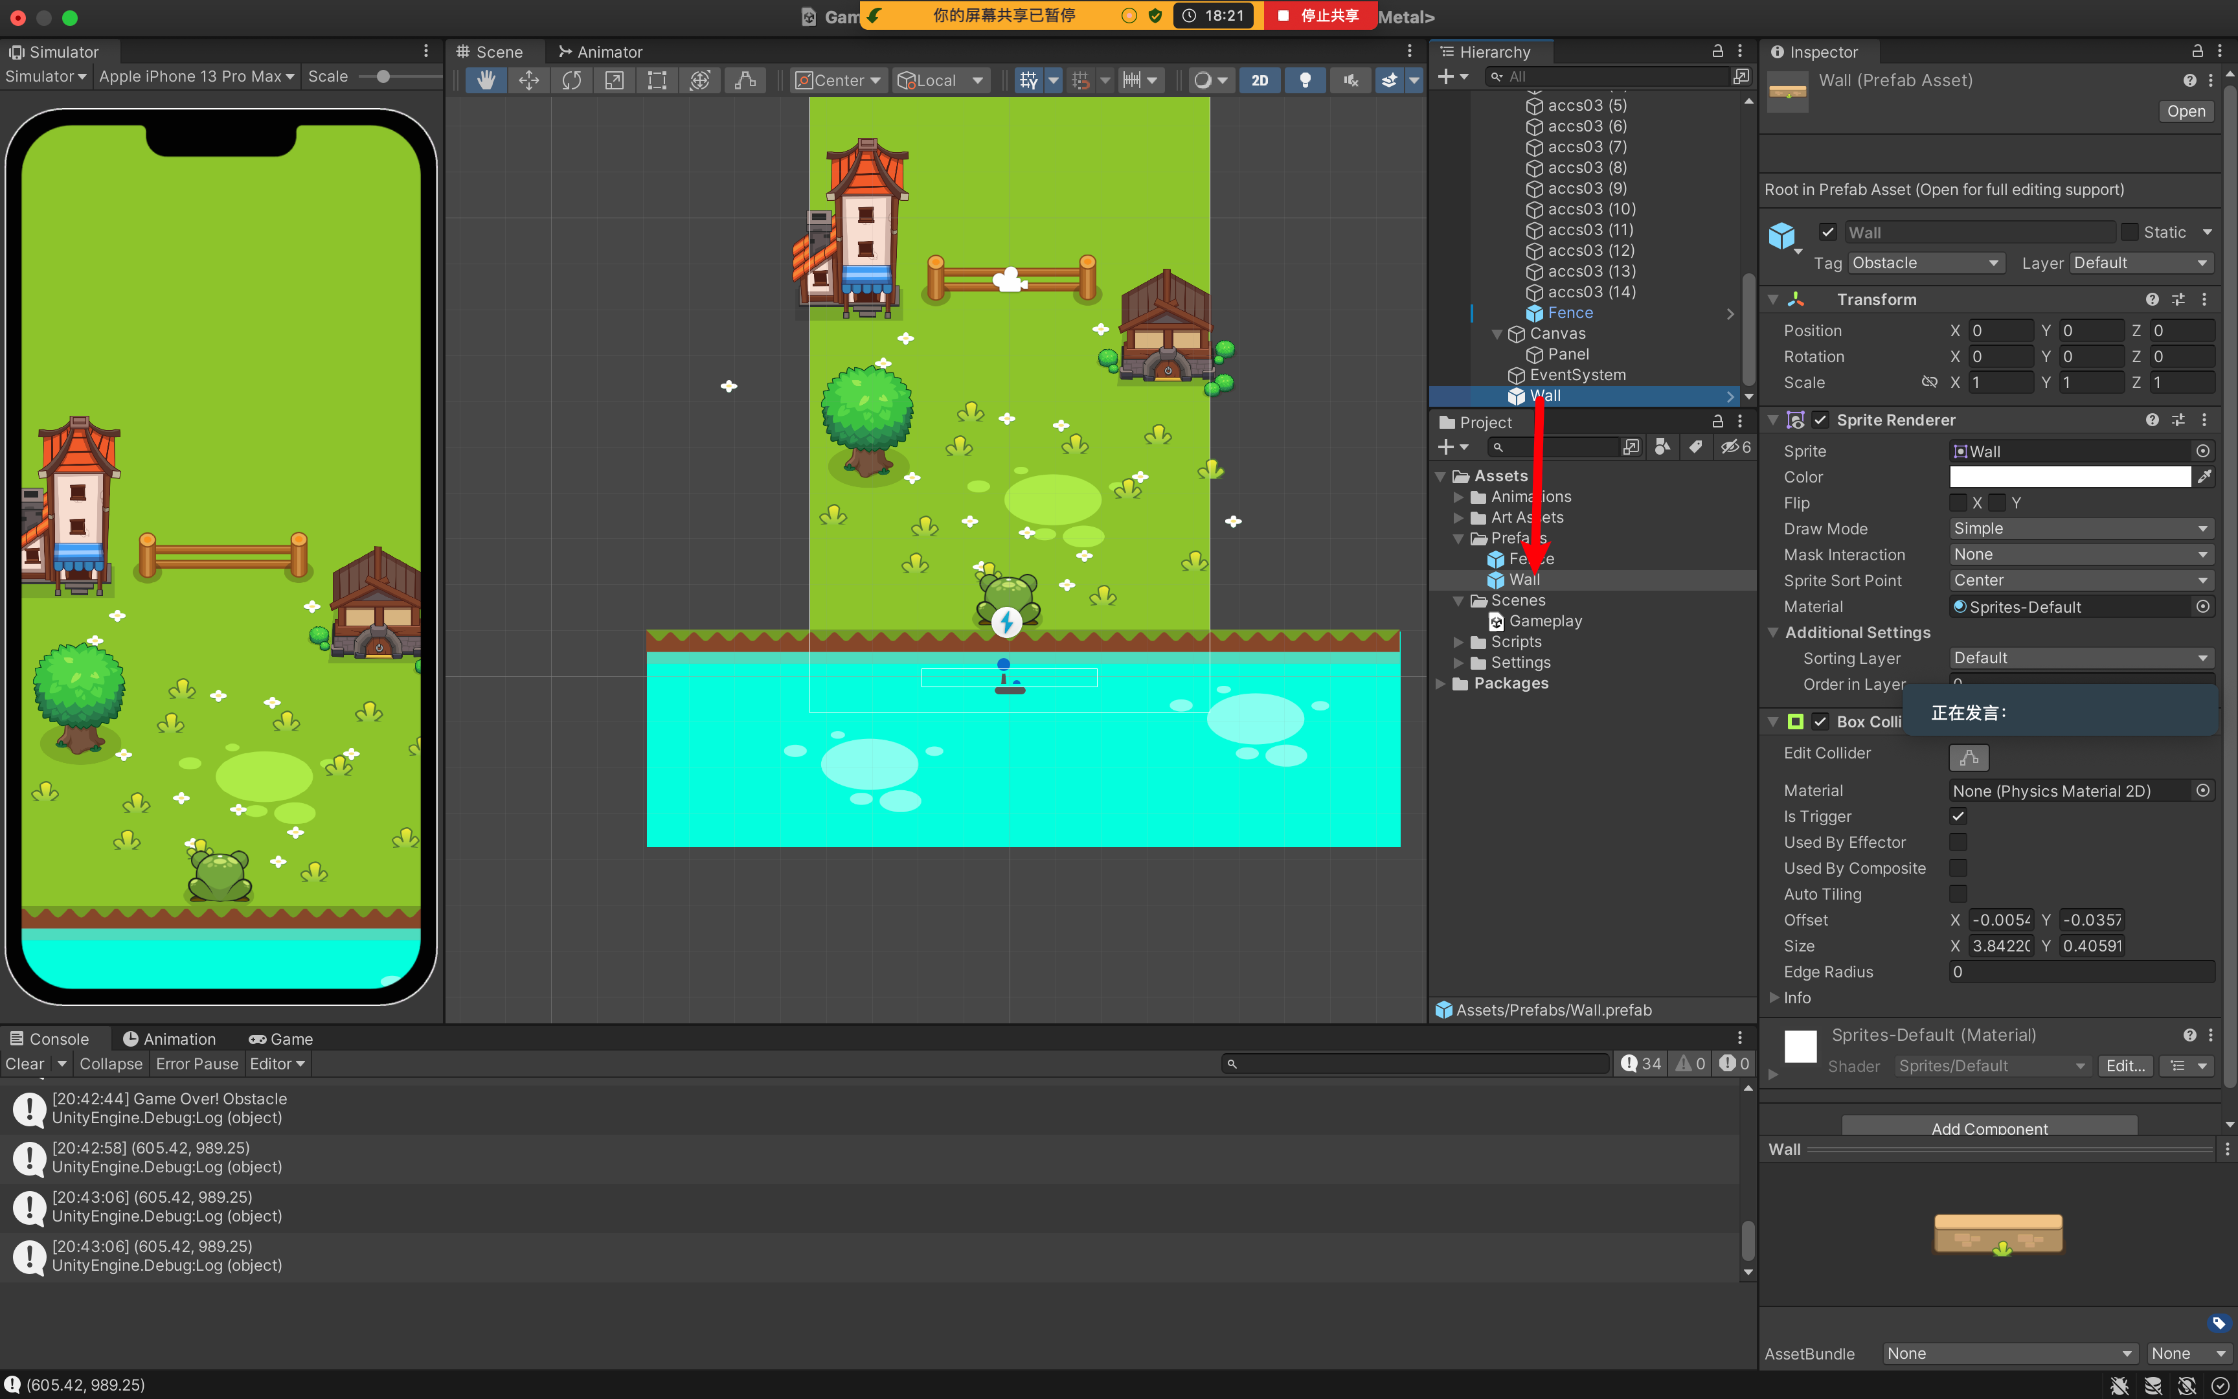Viewport: 2238px width, 1399px height.
Task: Open Sprites-Default material object picker
Action: pos(2203,606)
